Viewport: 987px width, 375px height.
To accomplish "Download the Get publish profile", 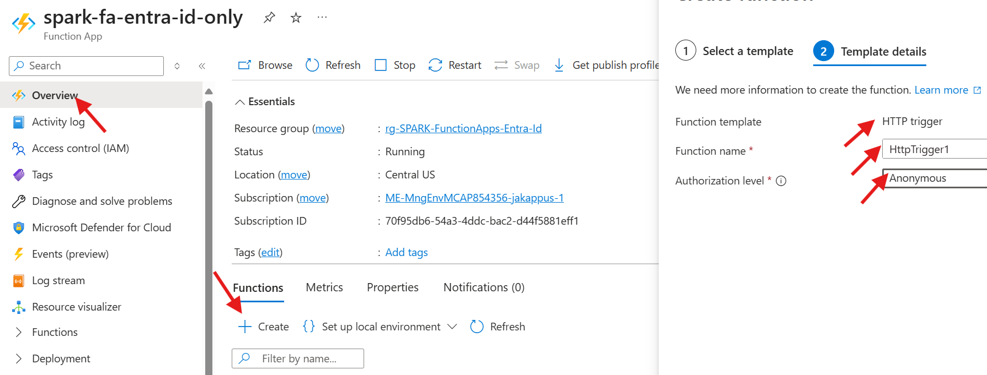I will 608,66.
